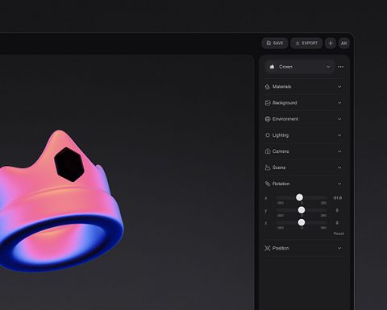Click the Position section icon
Screen dimensions: 387x310
click(x=268, y=248)
